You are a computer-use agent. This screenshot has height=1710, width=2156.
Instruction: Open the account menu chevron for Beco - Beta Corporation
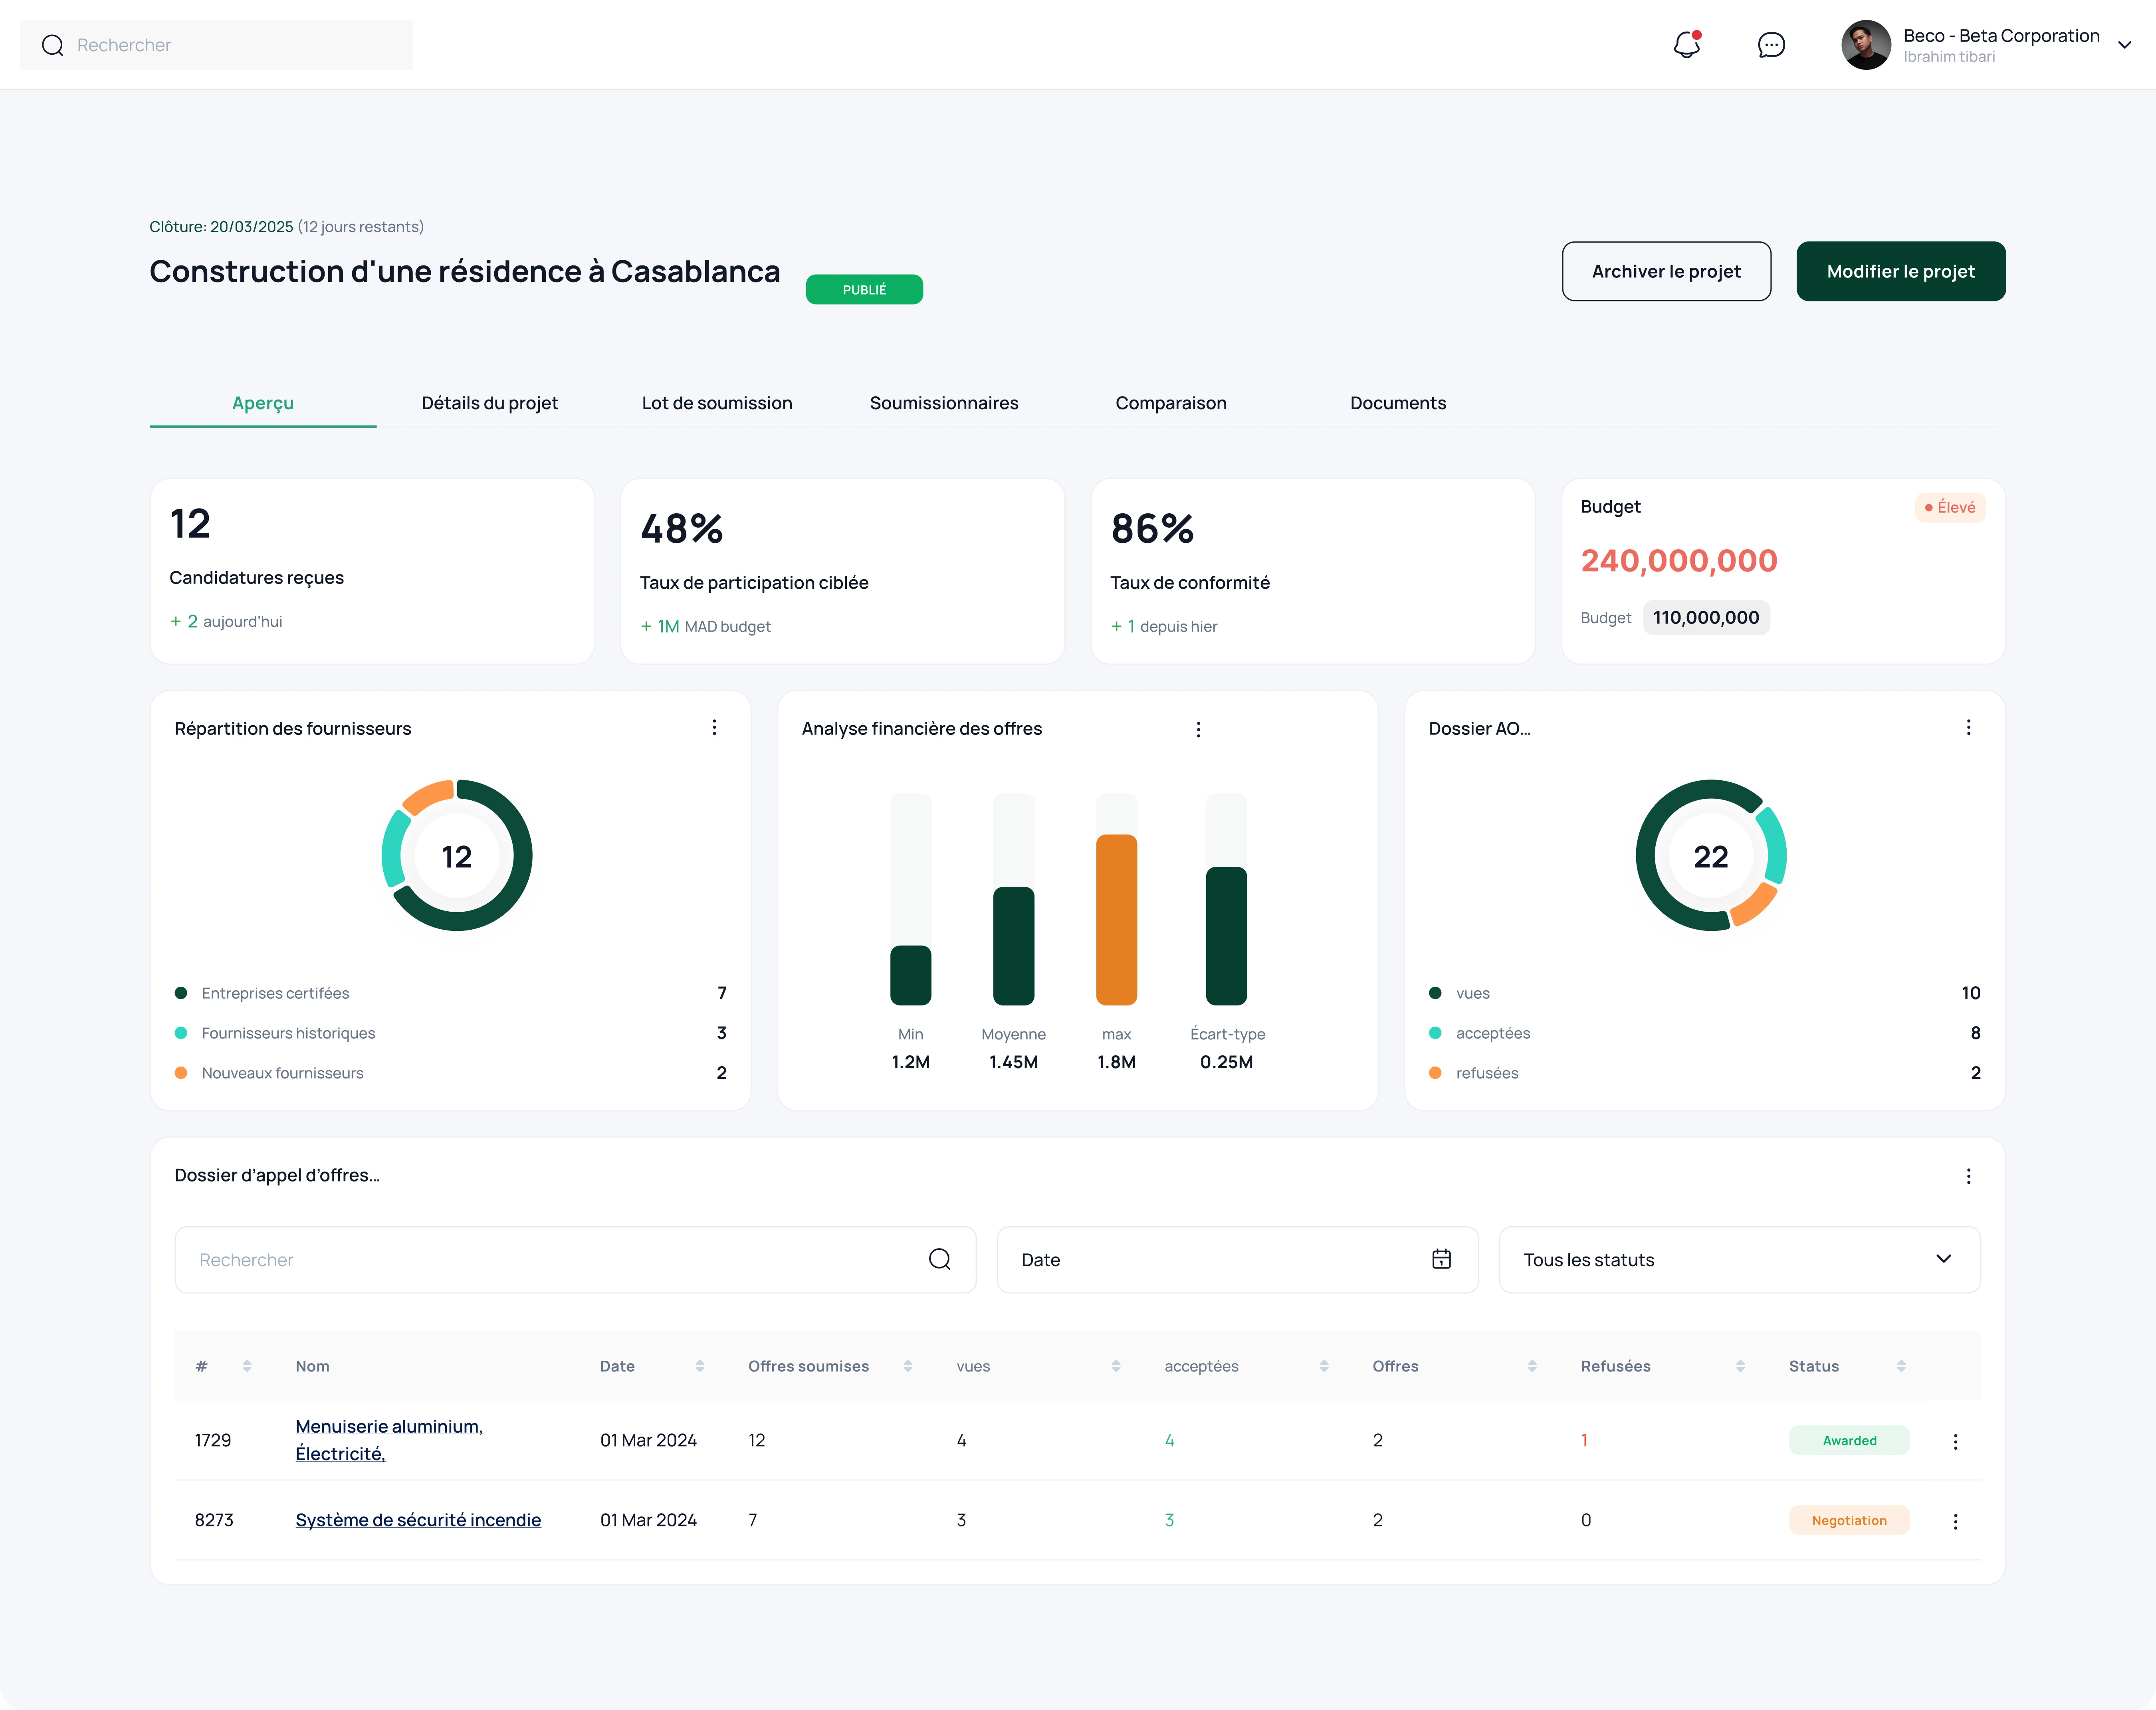[x=2124, y=45]
